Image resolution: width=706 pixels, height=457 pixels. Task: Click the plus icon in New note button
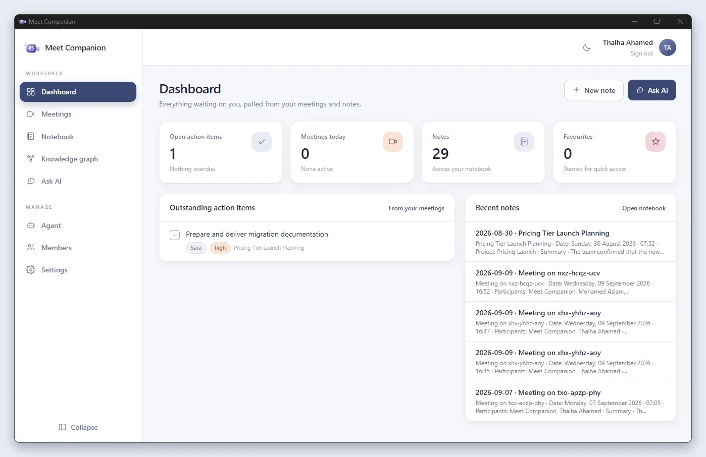[576, 90]
